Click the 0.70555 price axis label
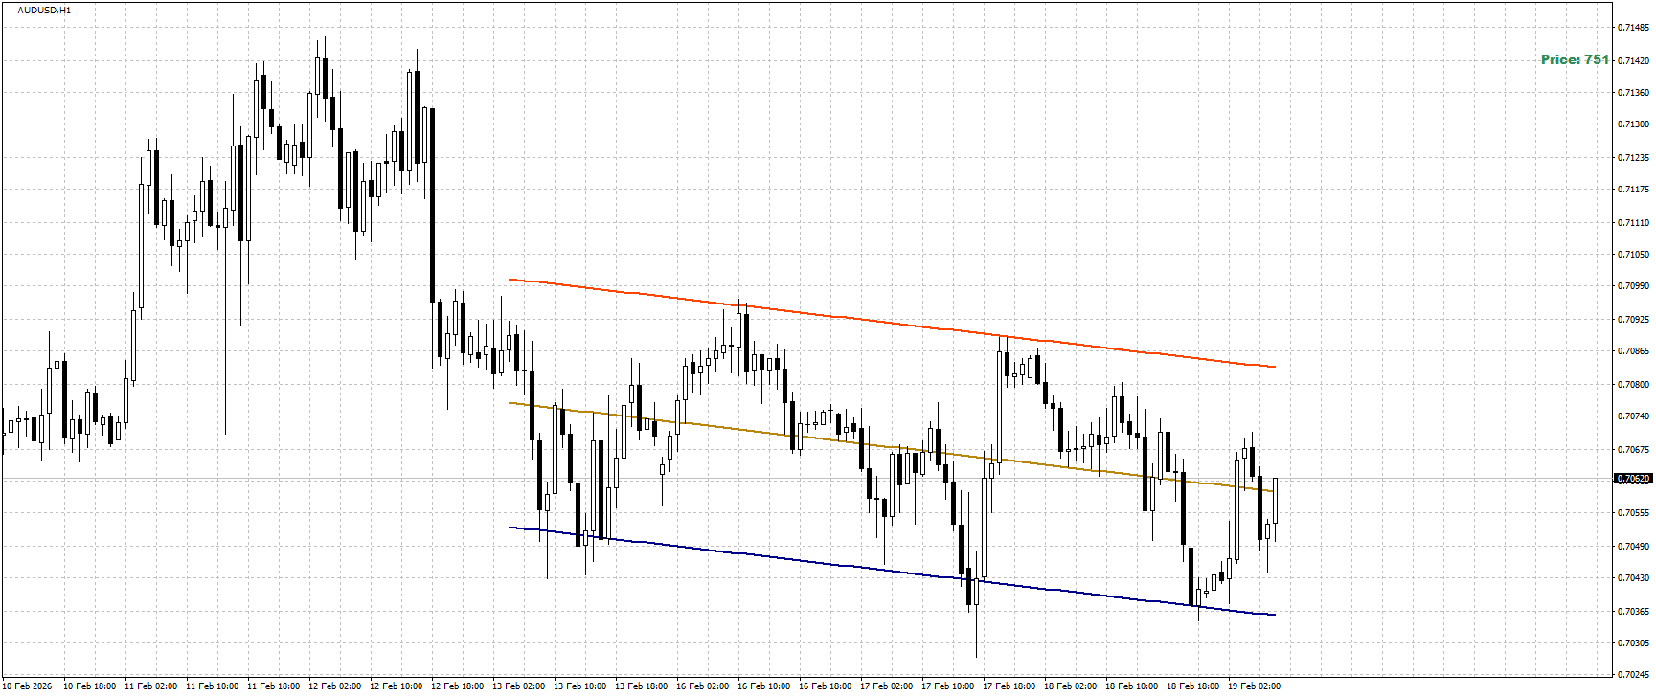 (1633, 513)
